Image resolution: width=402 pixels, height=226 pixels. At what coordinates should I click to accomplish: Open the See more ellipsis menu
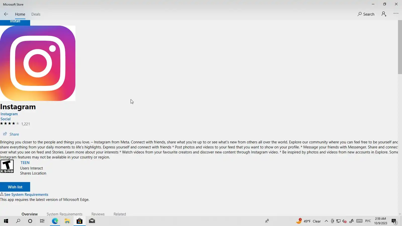(396, 14)
